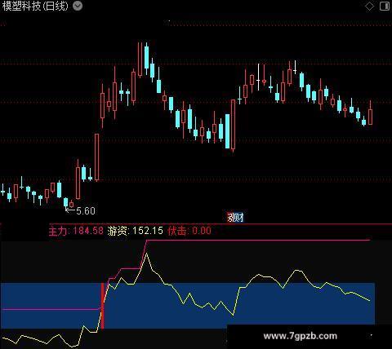The width and height of the screenshot is (392, 349).
Task: Click the blue band area in the indicator panel
Action: coord(188,306)
